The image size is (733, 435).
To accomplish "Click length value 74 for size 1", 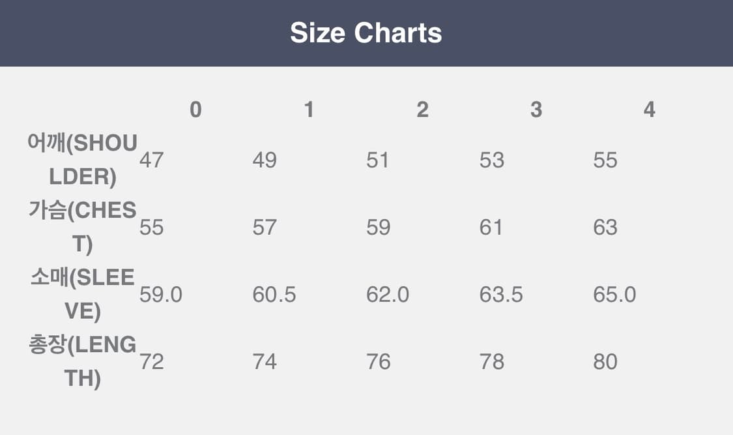I will [x=265, y=362].
